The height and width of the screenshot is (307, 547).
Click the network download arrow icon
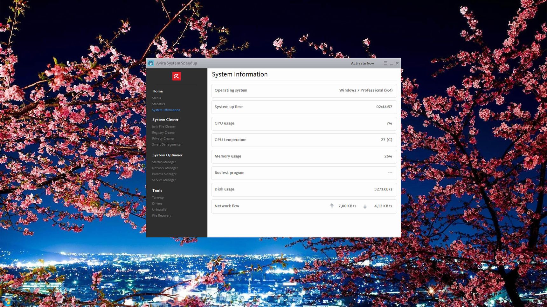[x=365, y=206]
